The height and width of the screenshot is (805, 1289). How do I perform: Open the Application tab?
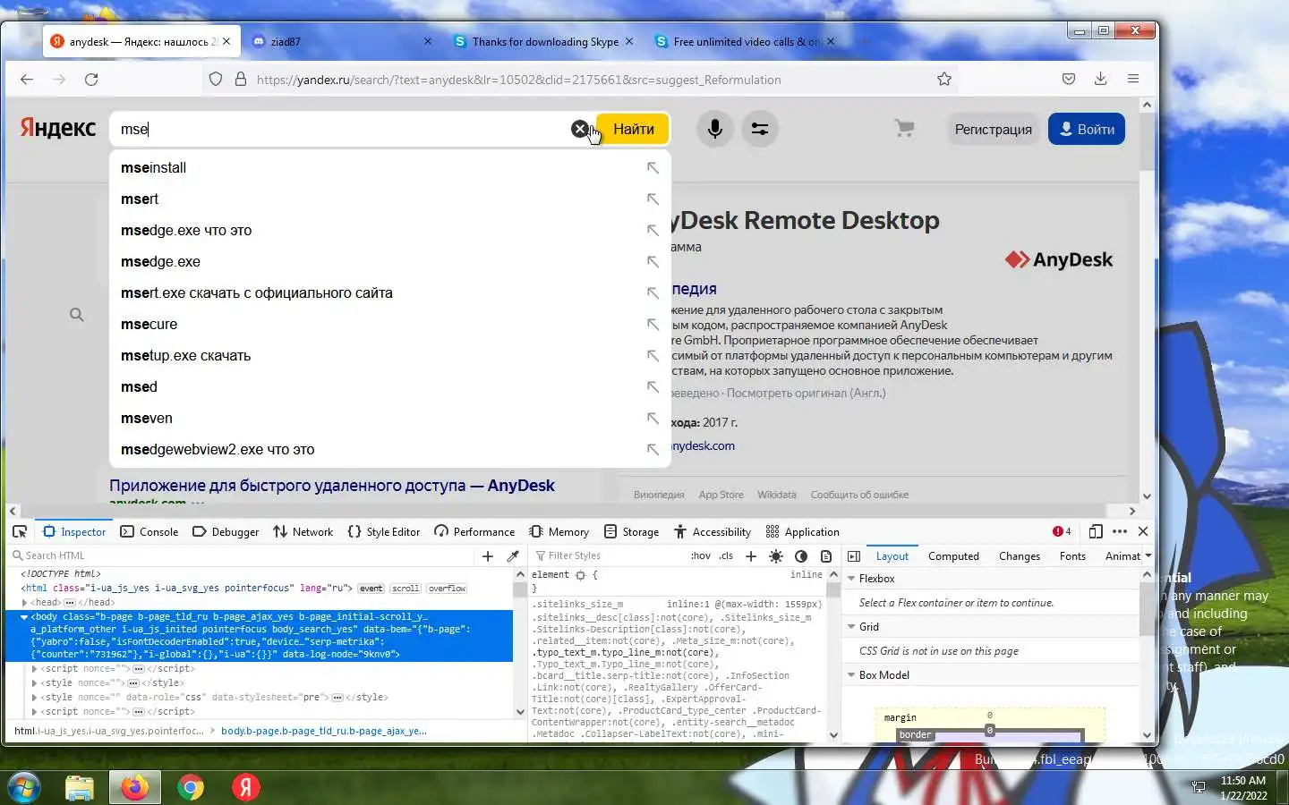coord(803,531)
